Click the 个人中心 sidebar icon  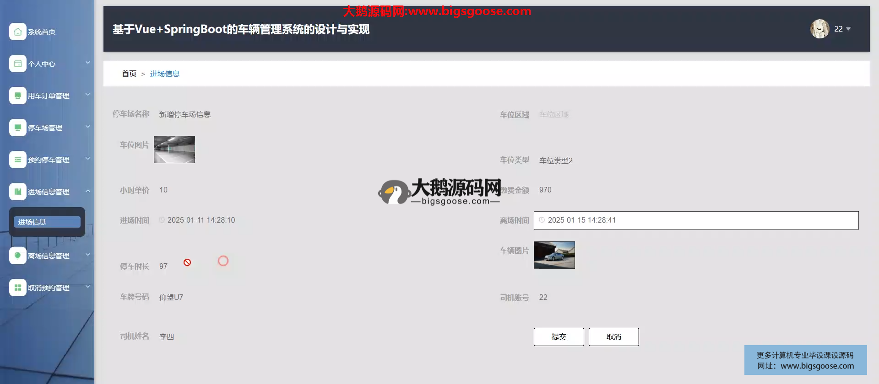tap(17, 64)
